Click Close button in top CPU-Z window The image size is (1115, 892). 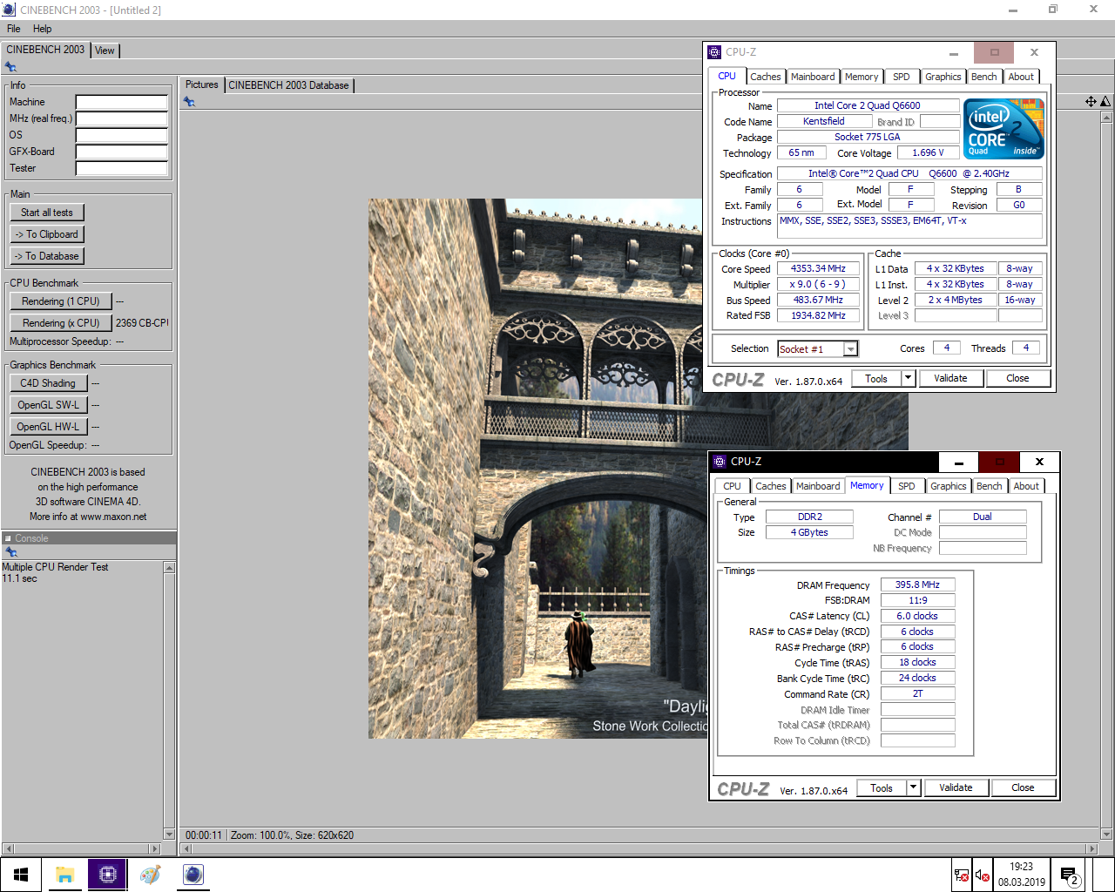(x=1017, y=379)
